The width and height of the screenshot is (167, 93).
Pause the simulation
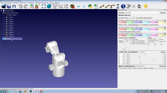(84, 6)
